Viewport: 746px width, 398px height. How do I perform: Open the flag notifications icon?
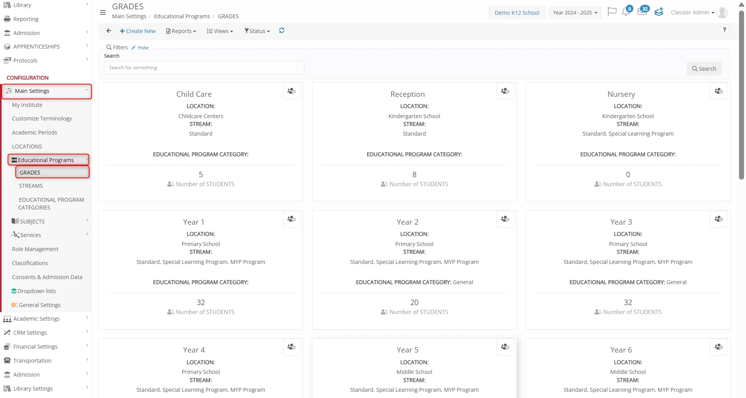[x=612, y=12]
